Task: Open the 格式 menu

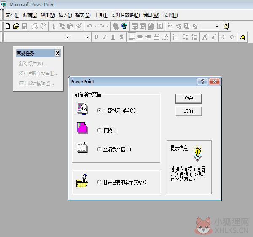Action: [x=83, y=15]
